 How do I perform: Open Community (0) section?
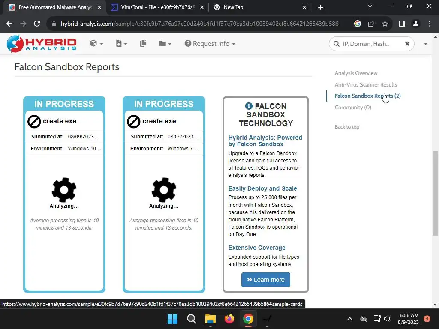tap(353, 108)
